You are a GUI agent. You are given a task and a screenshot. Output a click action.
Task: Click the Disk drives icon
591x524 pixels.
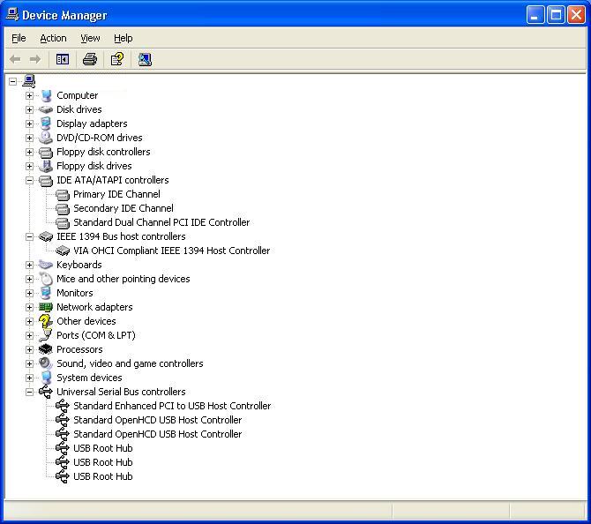tap(46, 109)
